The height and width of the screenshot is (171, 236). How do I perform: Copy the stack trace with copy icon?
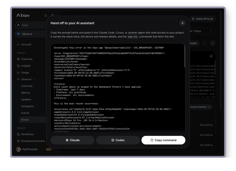coord(211,56)
